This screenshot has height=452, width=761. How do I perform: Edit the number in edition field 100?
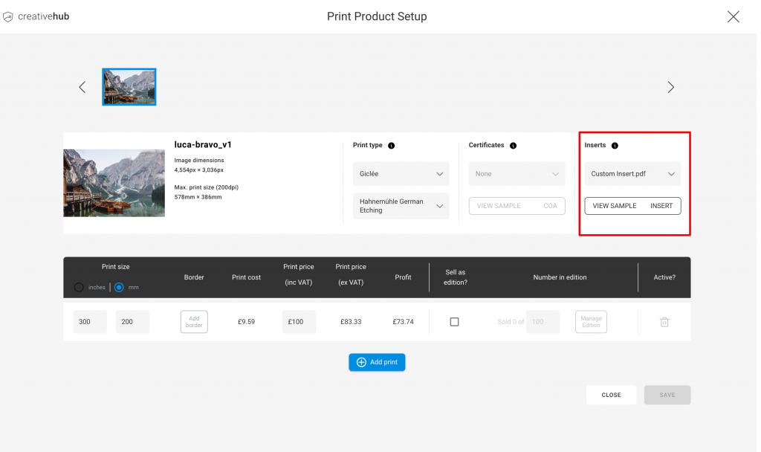click(543, 322)
